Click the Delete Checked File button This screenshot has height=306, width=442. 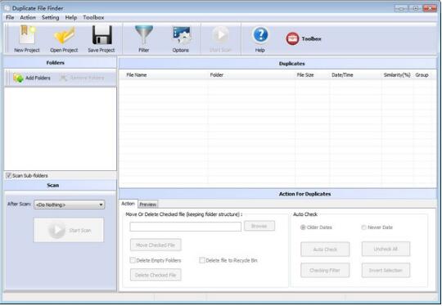pos(156,275)
